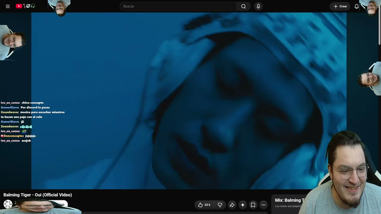381x214 pixels.
Task: Select chat message "assjob"
Action: [26, 141]
